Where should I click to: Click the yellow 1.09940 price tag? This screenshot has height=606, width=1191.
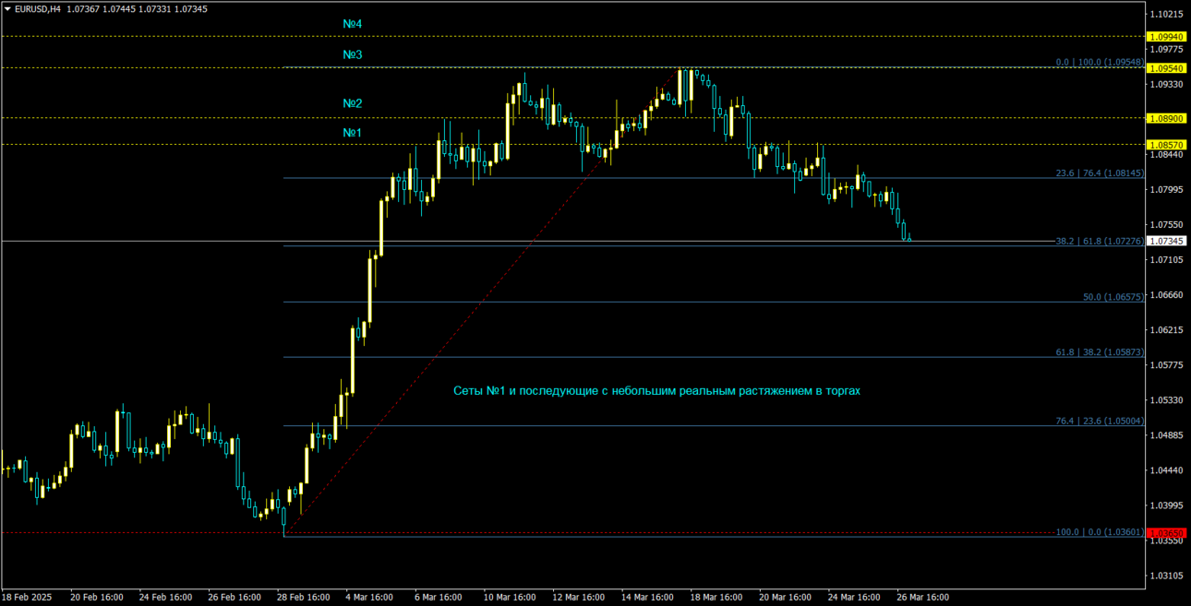point(1165,37)
